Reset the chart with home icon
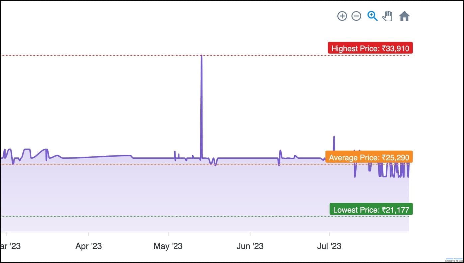 coord(404,16)
